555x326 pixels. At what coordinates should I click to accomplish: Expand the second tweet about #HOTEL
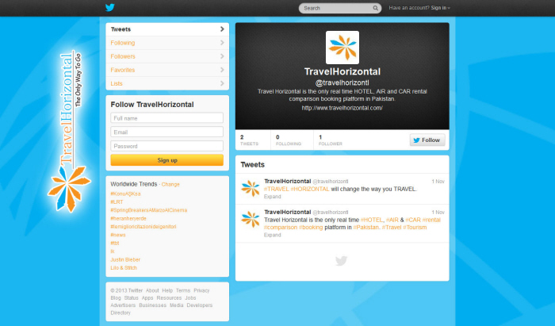coord(272,235)
